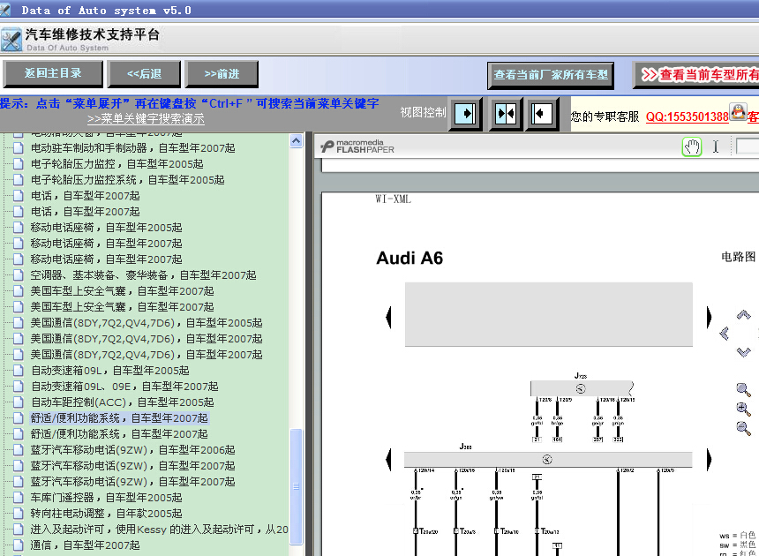The image size is (759, 556).
Task: Click the view control collapse-left arrow icon
Action: [542, 114]
